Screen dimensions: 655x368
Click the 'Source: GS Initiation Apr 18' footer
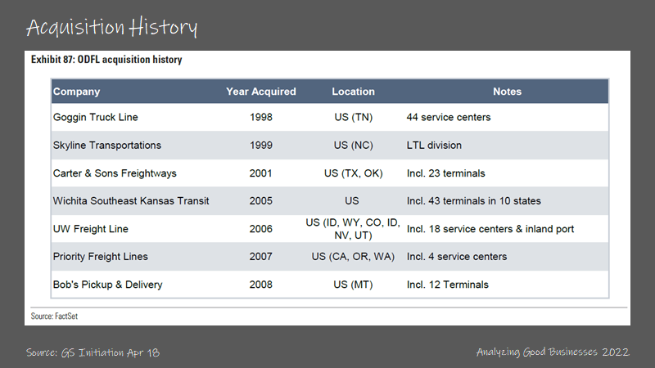pyautogui.click(x=93, y=352)
